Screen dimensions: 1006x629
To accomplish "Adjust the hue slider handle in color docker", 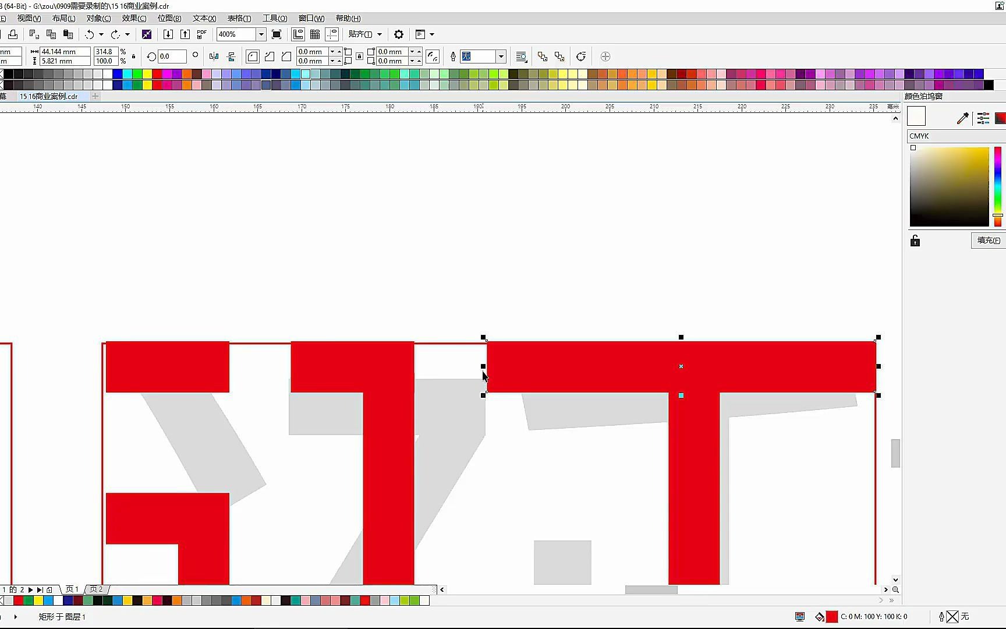I will click(x=998, y=215).
